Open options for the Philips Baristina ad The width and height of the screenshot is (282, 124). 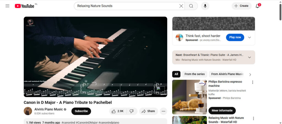click(253, 82)
